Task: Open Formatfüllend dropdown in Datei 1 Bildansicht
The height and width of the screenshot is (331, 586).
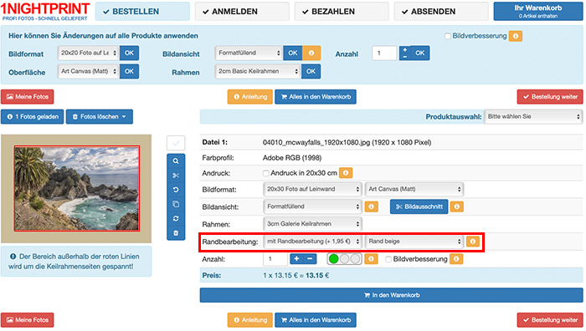Action: click(312, 206)
